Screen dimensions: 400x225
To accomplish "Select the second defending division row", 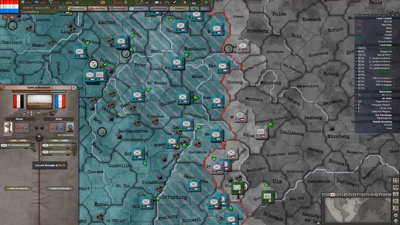I will [59, 152].
